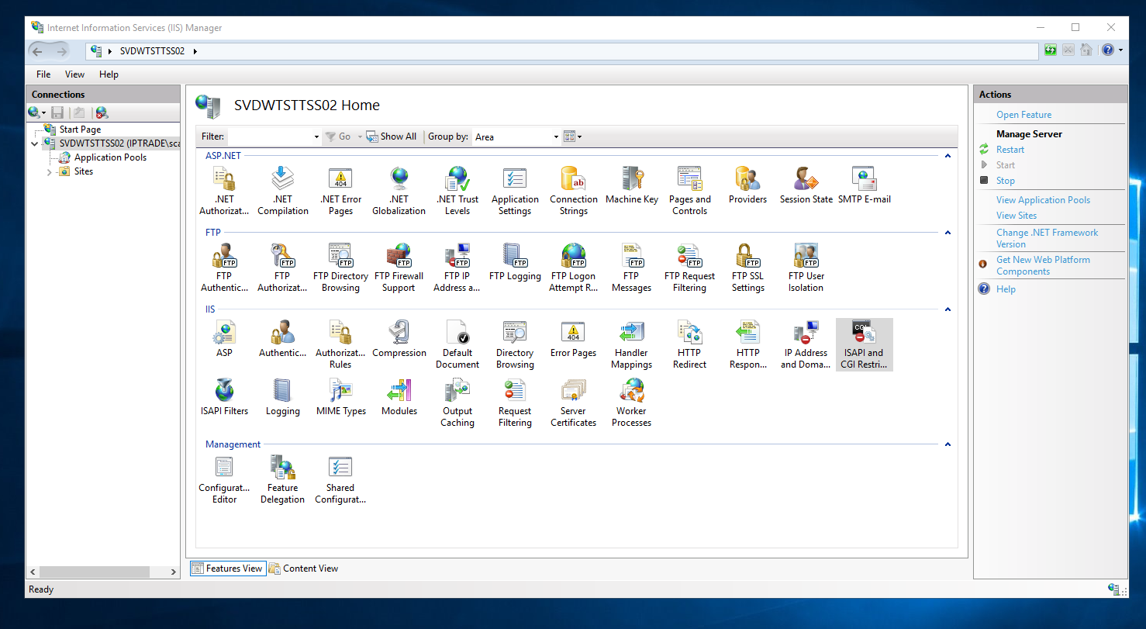Image resolution: width=1146 pixels, height=629 pixels.
Task: Select Start Page in Connections tree
Action: 80,130
